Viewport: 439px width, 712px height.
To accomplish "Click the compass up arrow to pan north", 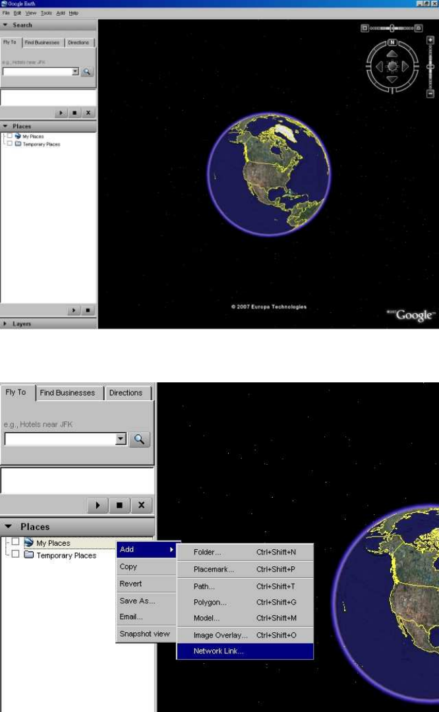I will pyautogui.click(x=392, y=54).
